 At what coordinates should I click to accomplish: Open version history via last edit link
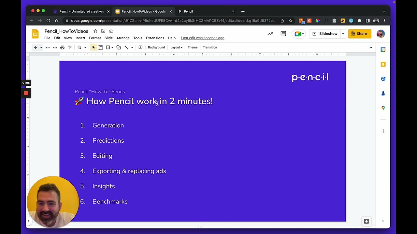coord(203,38)
